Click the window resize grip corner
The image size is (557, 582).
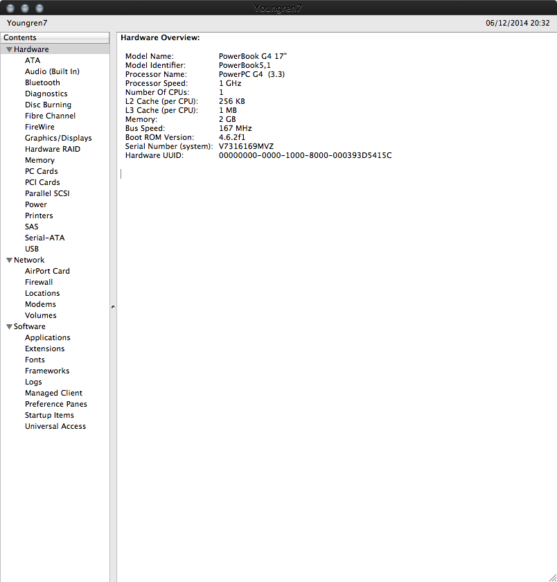click(x=552, y=577)
